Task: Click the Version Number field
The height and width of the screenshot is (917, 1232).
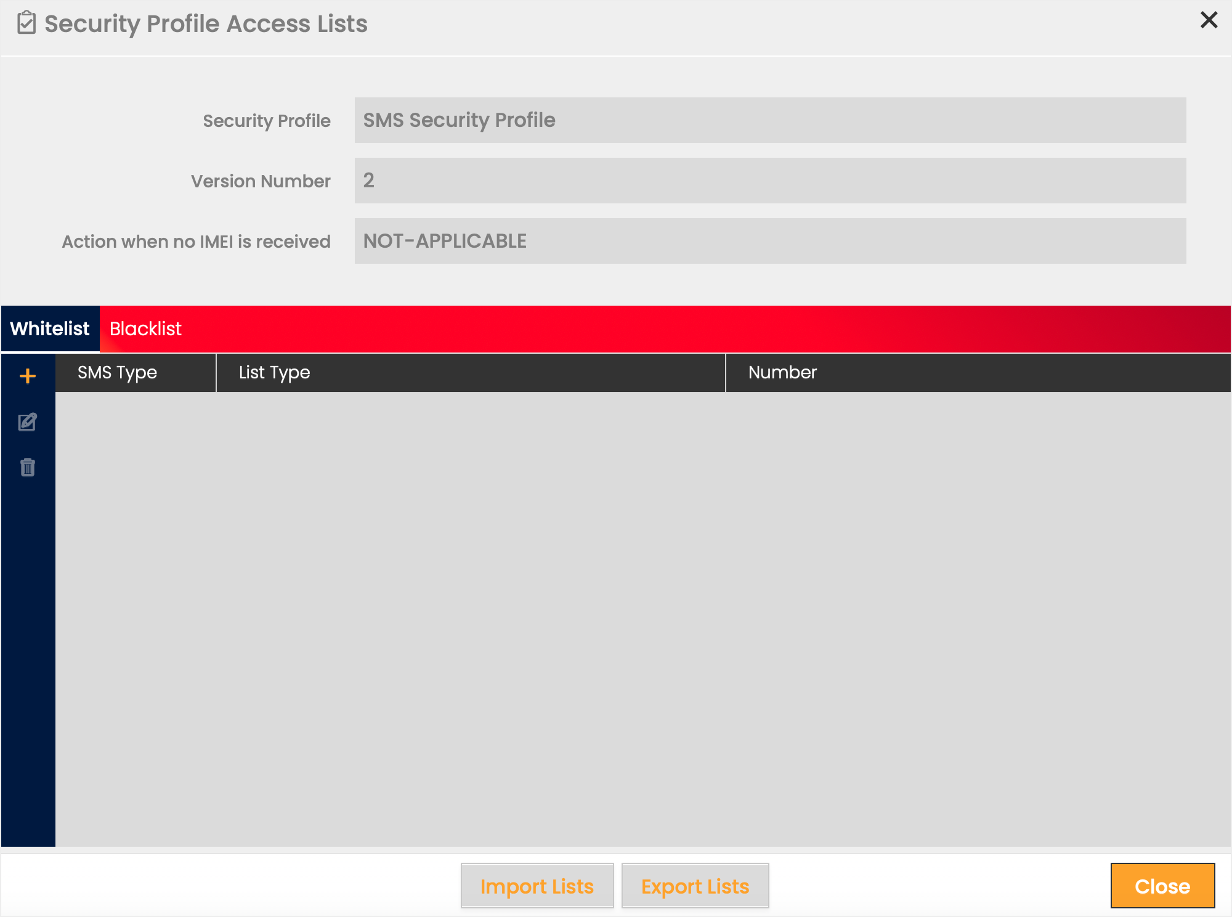Action: click(x=770, y=181)
